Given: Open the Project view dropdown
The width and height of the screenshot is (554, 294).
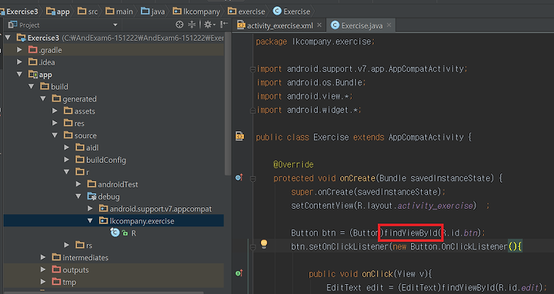Looking at the screenshot, I should [115, 25].
